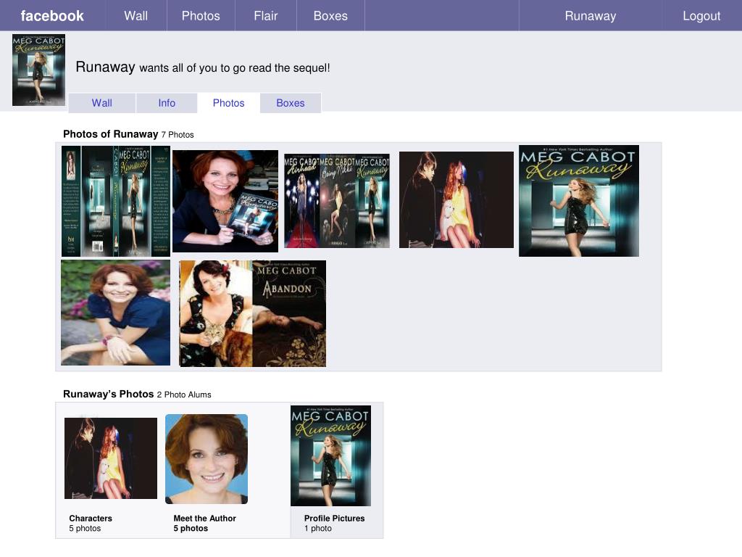
Task: Click the Characters album title
Action: [x=91, y=518]
